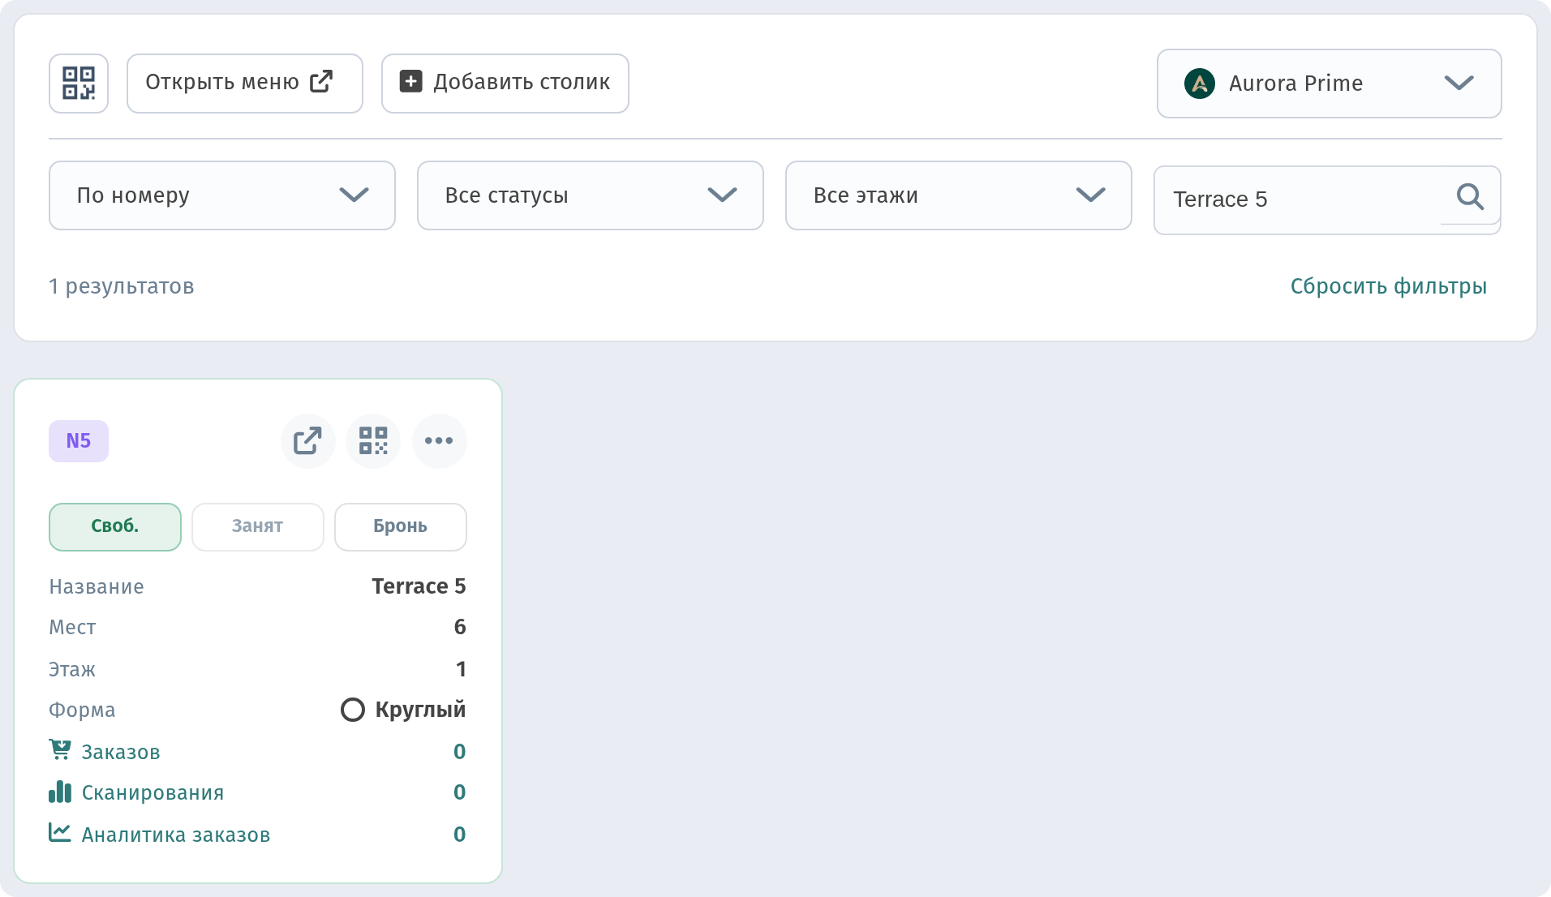The width and height of the screenshot is (1551, 897).
Task: Click the Aurora Prime logo avatar
Action: point(1200,84)
